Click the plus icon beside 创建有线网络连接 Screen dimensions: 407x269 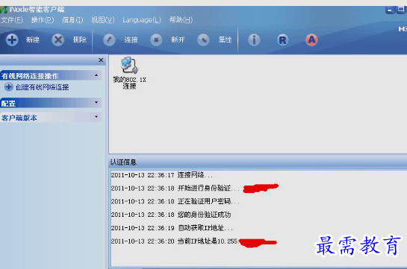(8, 86)
